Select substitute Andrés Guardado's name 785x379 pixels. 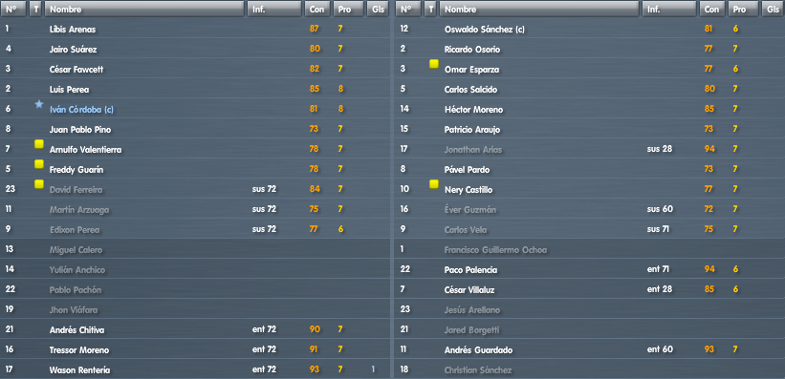(479, 350)
